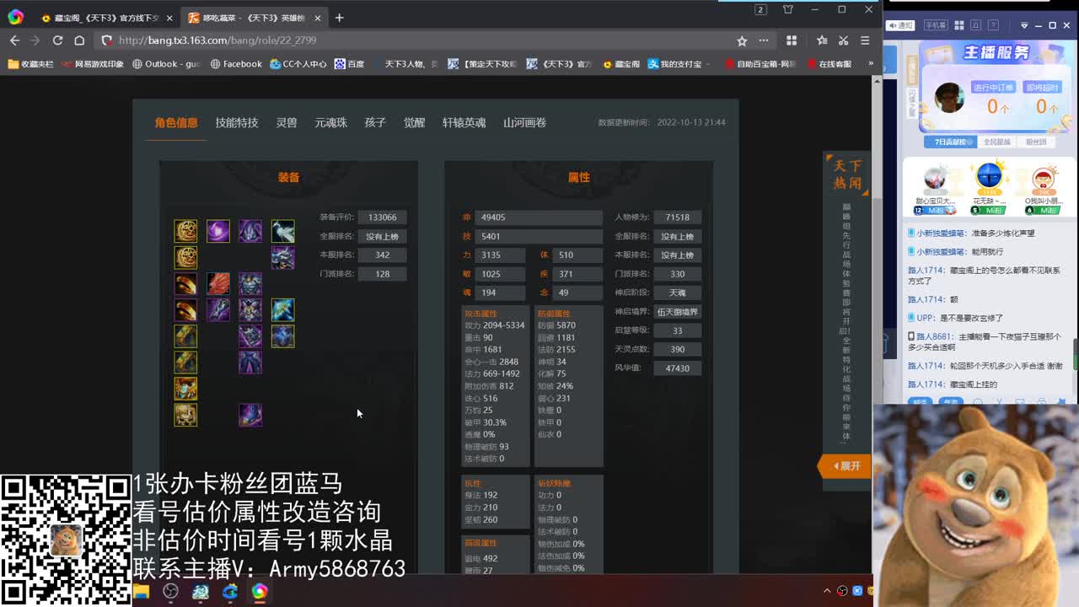1079x607 pixels.
Task: Select the 角色信息 tab
Action: [176, 122]
